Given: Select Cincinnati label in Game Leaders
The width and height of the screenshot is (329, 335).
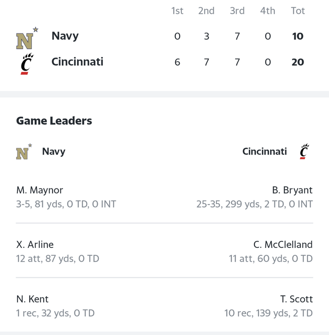Looking at the screenshot, I should click(265, 151).
